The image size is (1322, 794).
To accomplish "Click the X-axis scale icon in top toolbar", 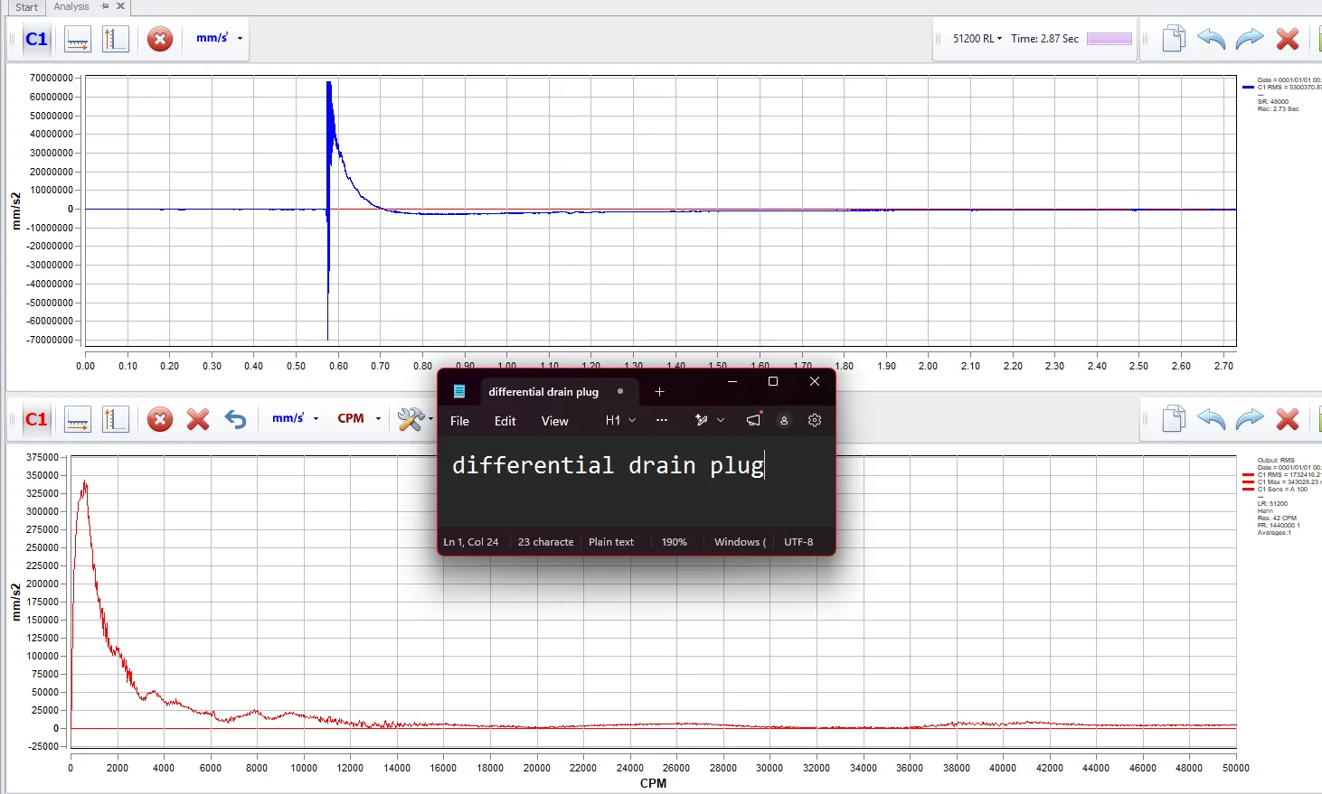I will tap(78, 39).
